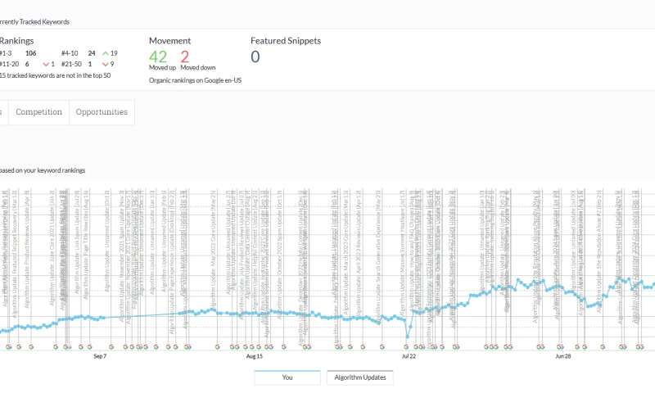Toggle the "You" series in the chart legend
The image size is (655, 393).
click(x=287, y=377)
